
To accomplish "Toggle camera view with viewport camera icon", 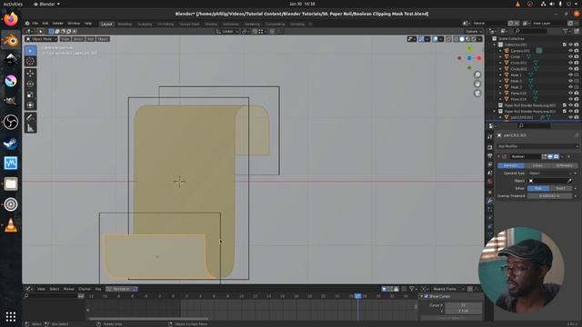I will click(477, 93).
